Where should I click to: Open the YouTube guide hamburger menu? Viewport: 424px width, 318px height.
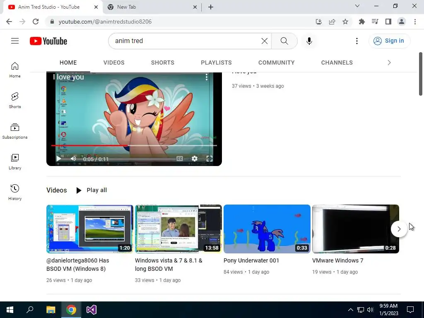tap(15, 41)
